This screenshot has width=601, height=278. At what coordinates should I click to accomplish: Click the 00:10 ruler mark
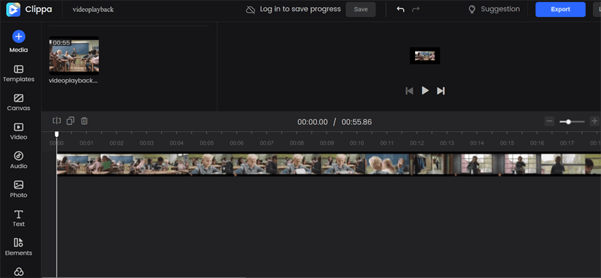point(357,143)
